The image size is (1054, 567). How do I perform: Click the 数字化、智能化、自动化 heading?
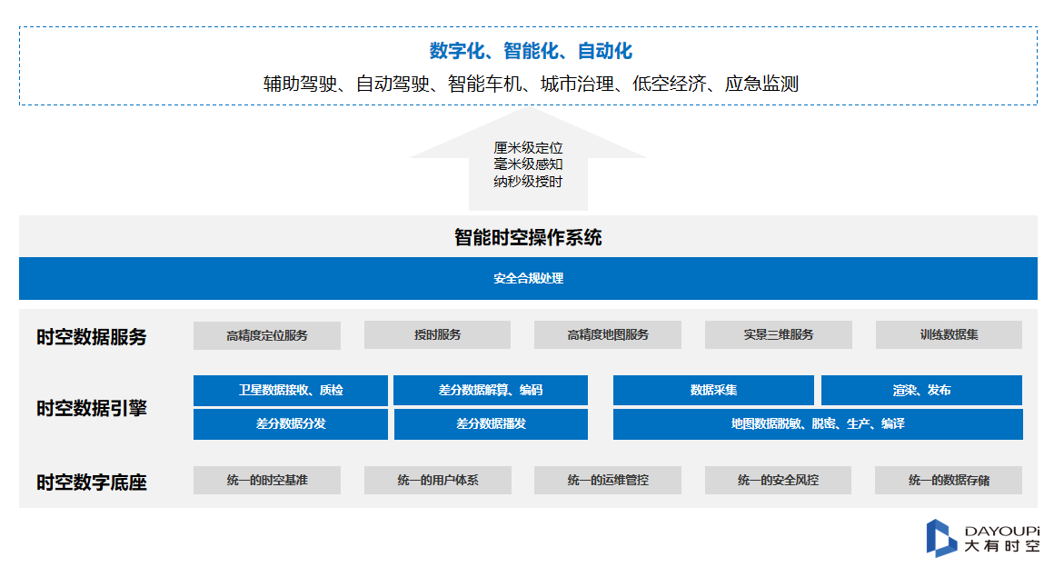pyautogui.click(x=527, y=53)
